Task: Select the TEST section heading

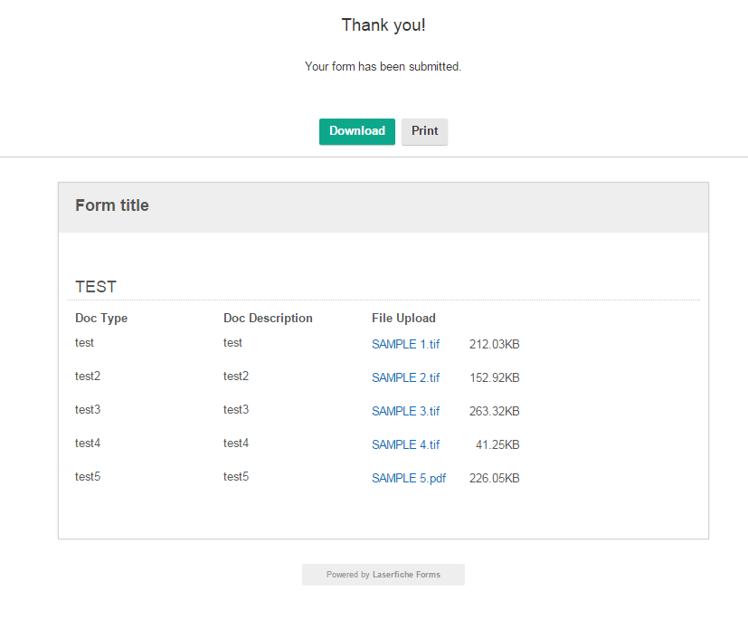Action: click(96, 287)
